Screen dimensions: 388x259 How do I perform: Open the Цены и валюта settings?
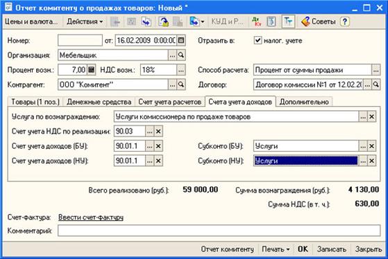pos(31,21)
